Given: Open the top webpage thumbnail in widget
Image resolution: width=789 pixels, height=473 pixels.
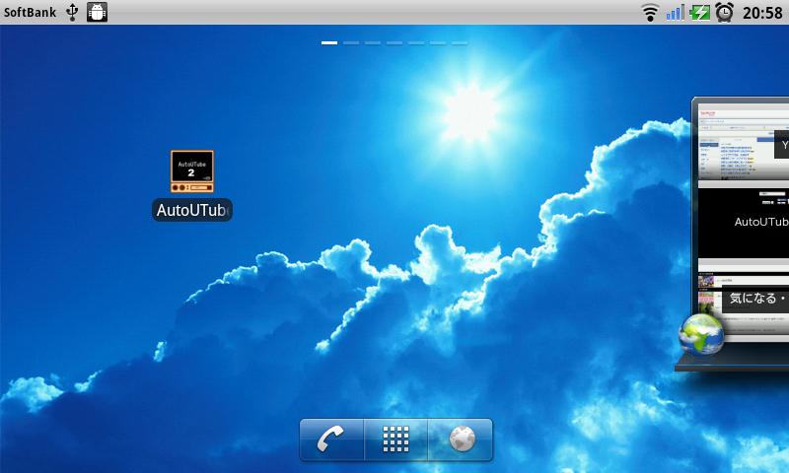Looking at the screenshot, I should [x=744, y=142].
